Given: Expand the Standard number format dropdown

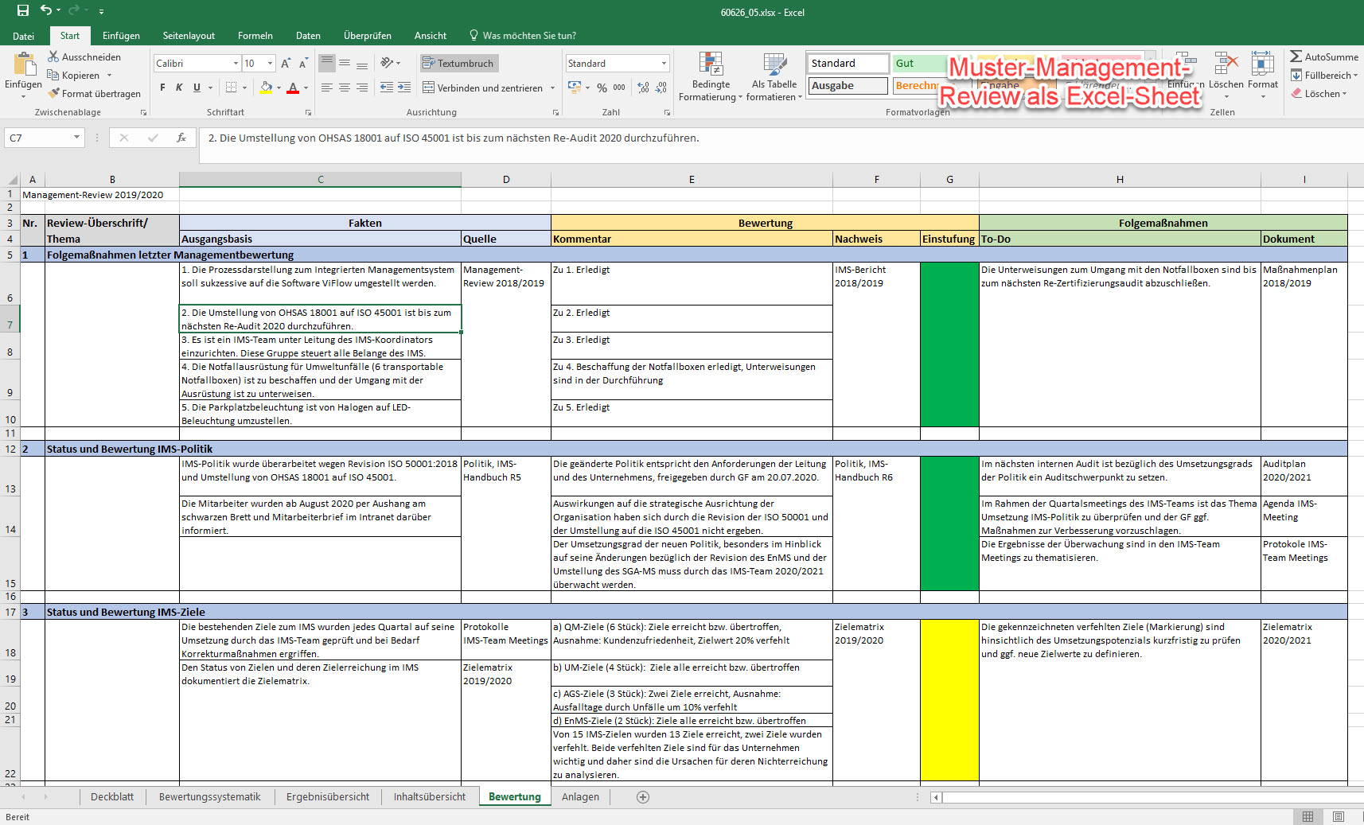Looking at the screenshot, I should [664, 64].
